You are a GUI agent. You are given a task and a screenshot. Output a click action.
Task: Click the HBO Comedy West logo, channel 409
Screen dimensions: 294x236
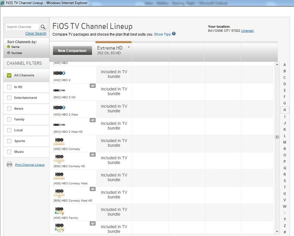59,176
